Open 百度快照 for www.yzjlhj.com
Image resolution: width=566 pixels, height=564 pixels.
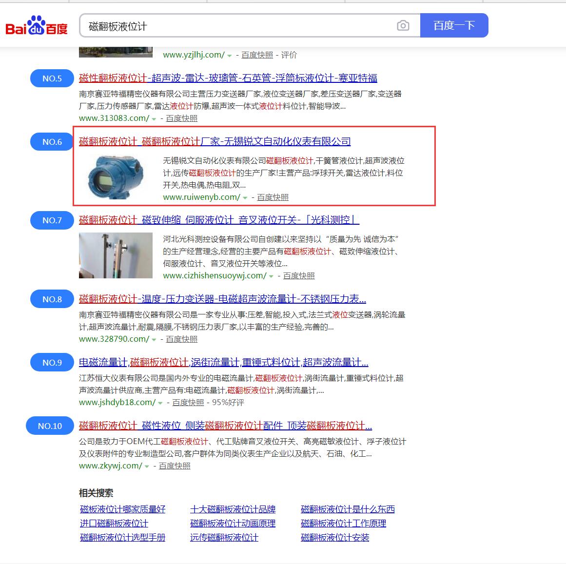tap(257, 55)
